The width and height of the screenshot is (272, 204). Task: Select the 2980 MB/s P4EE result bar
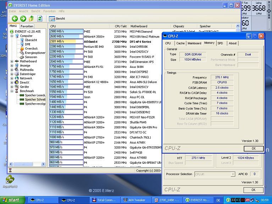click(66, 31)
